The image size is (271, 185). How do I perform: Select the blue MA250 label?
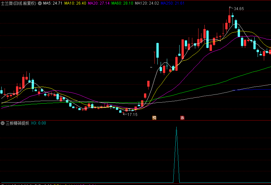point(172,3)
